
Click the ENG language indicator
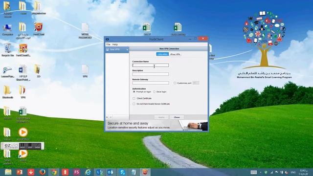[293, 172]
